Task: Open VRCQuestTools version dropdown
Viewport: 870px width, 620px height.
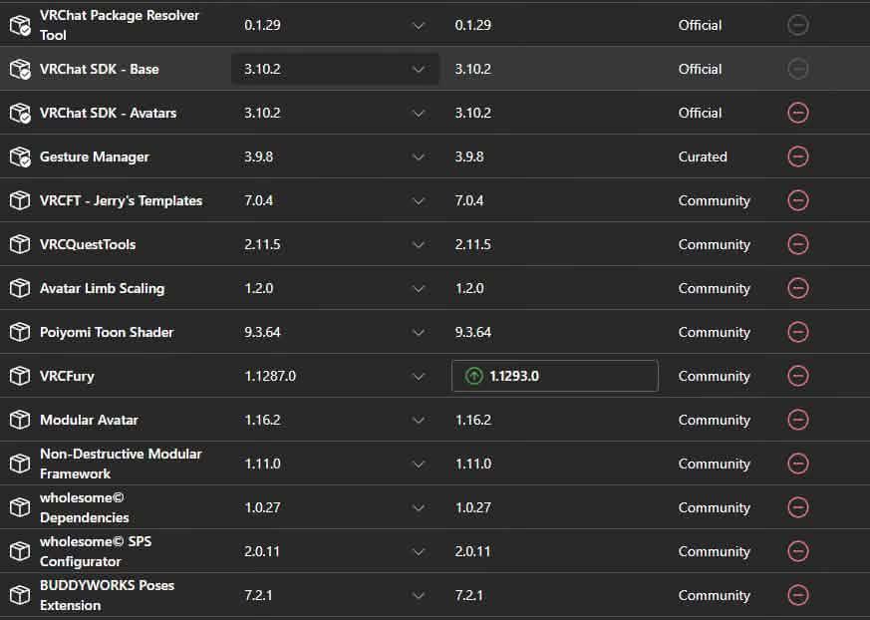Action: pos(335,244)
